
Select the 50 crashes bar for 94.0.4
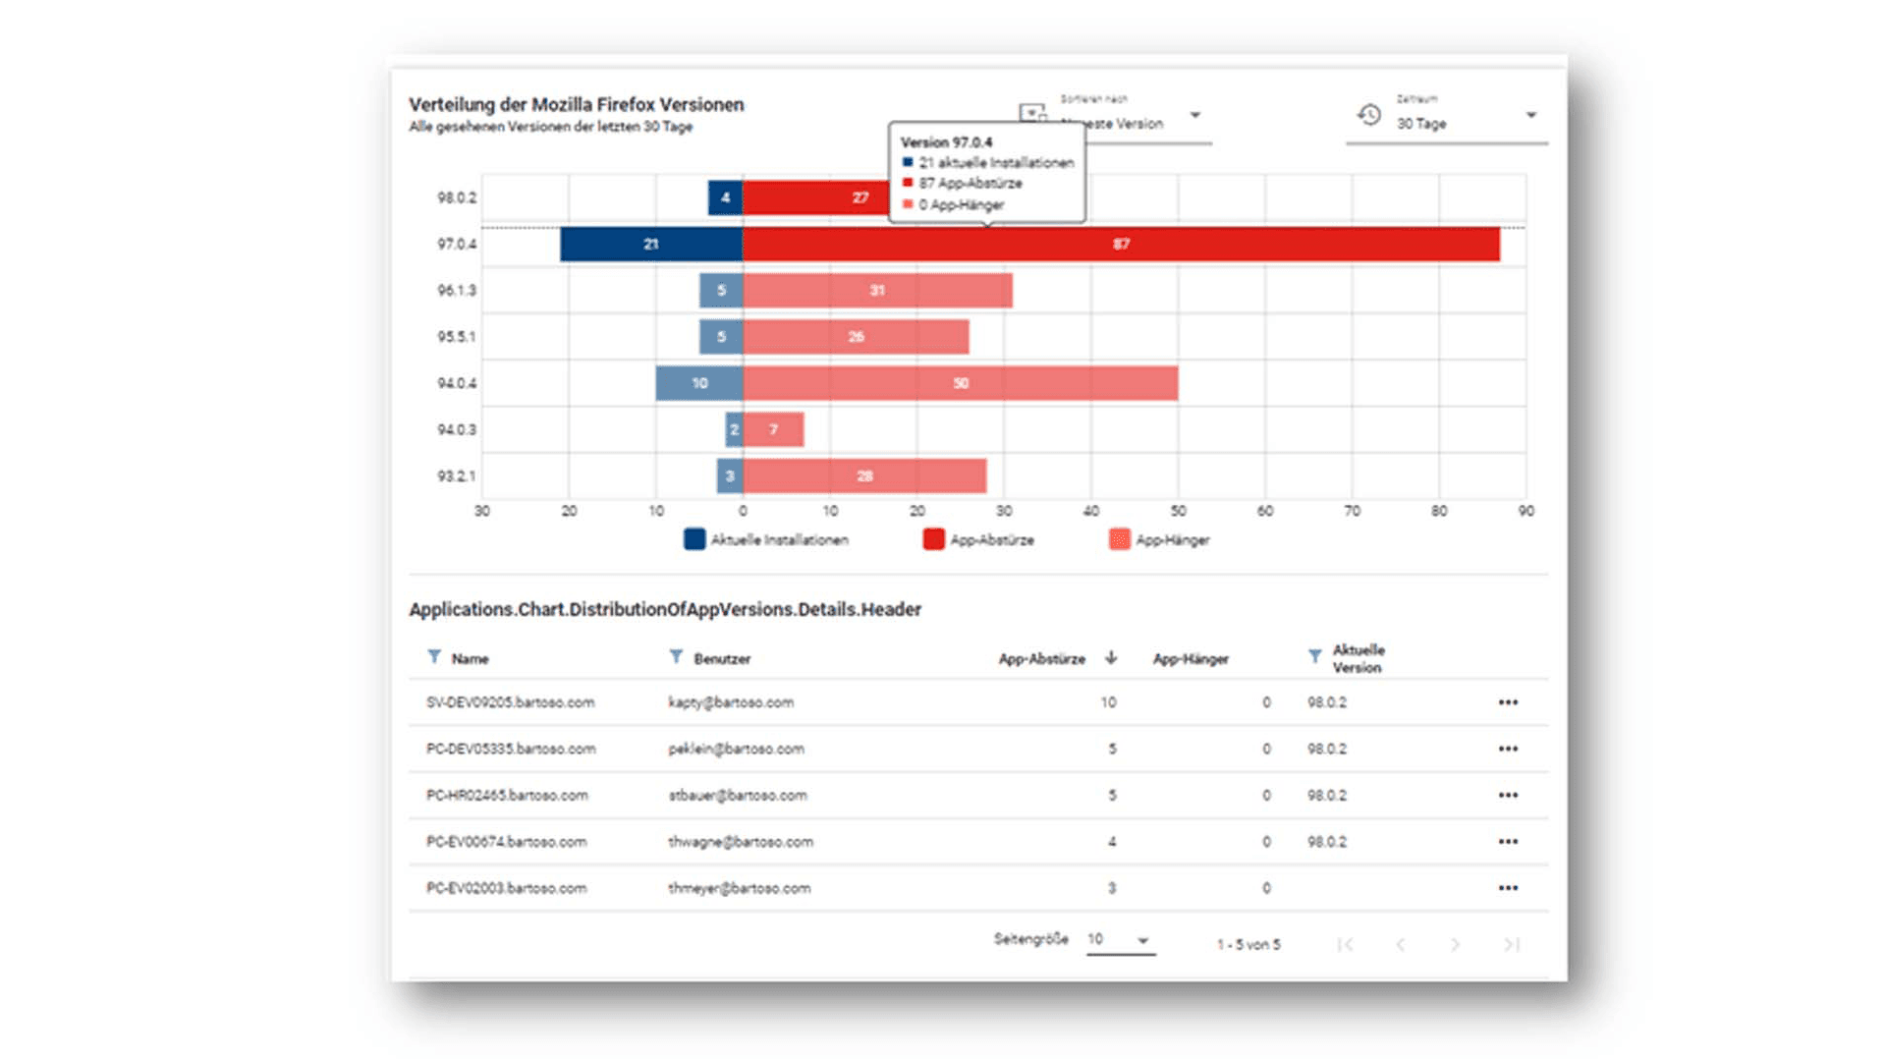[x=961, y=383]
